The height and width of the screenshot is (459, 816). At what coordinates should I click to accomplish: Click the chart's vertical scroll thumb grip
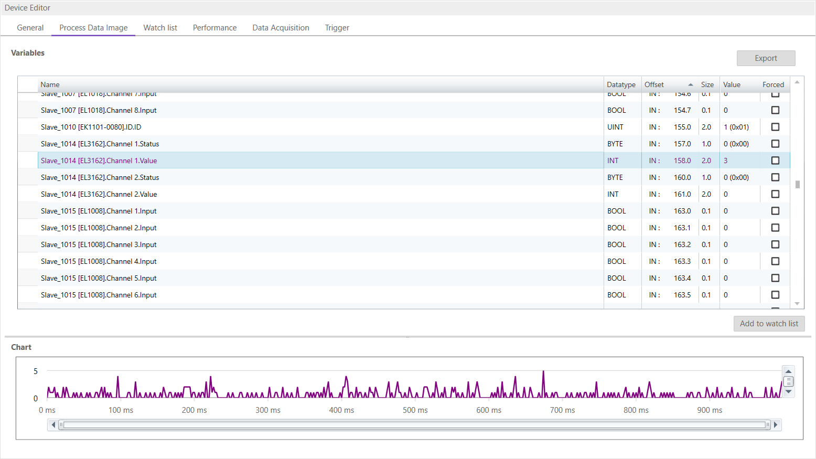pos(788,381)
